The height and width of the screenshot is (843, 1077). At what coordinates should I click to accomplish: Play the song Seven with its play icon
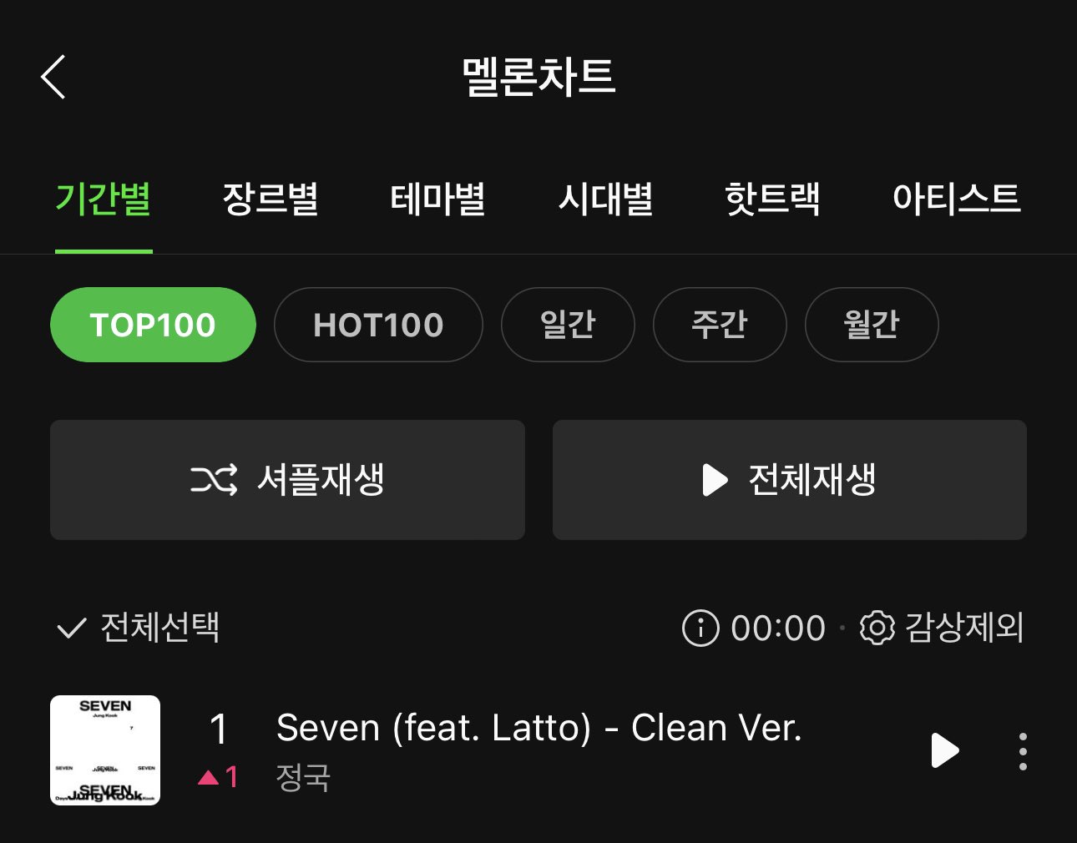pyautogui.click(x=944, y=750)
